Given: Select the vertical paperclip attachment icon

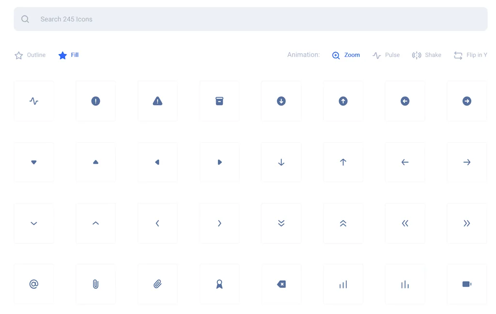Looking at the screenshot, I should 95,284.
